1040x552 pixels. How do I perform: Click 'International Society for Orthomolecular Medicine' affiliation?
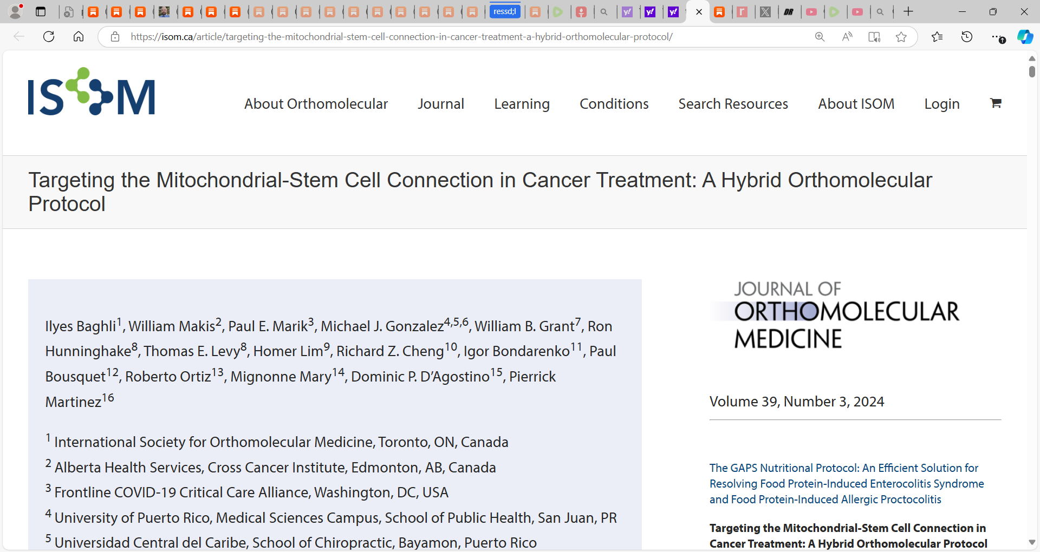click(277, 442)
